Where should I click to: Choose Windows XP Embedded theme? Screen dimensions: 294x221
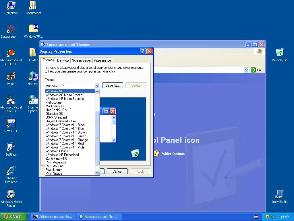point(70,155)
